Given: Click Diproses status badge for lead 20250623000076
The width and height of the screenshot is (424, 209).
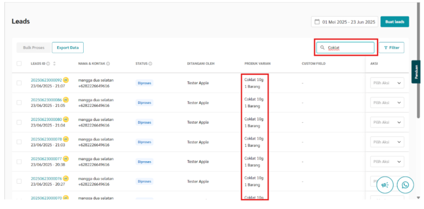Looking at the screenshot, I should click(144, 181).
